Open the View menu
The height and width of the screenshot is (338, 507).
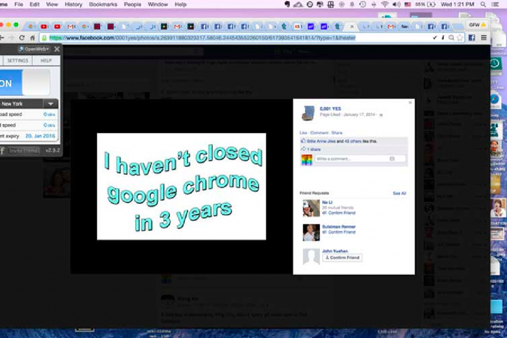pyautogui.click(x=51, y=4)
